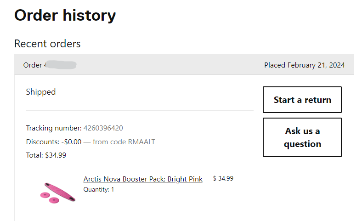The height and width of the screenshot is (221, 362).
Task: Click the Start a return button
Action: (x=302, y=100)
